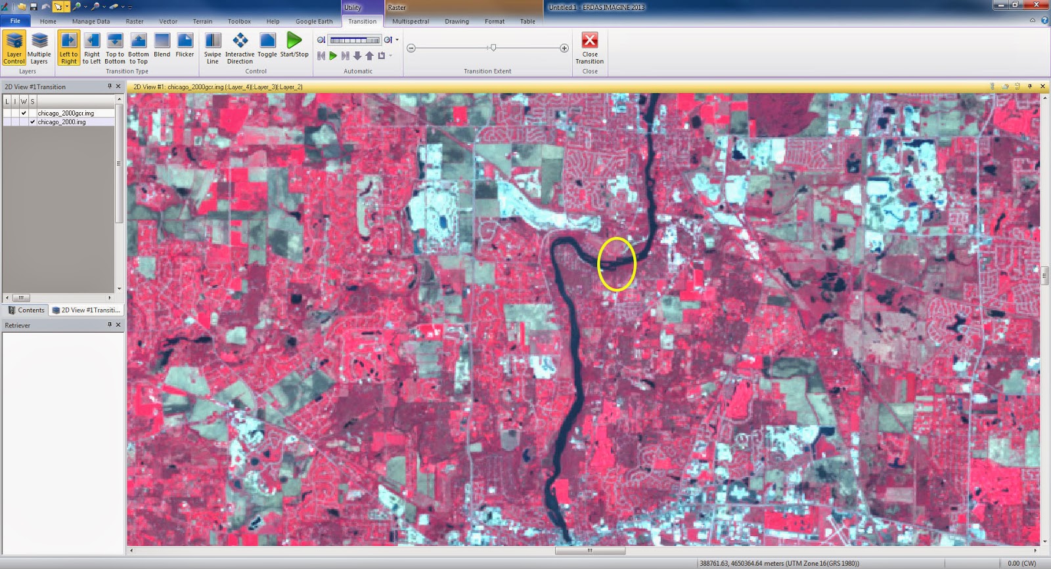Switch to the Contents panel tab
Viewport: 1051px width, 569px height.
[26, 310]
